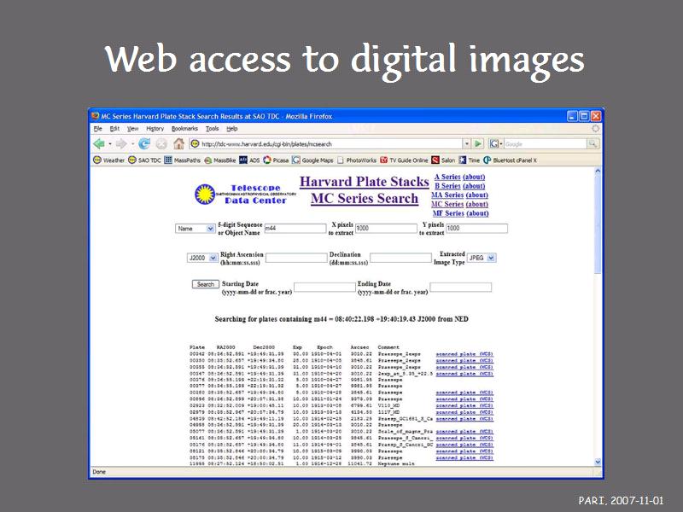Open the Name search-type dropdown
683x512 pixels.
(196, 229)
